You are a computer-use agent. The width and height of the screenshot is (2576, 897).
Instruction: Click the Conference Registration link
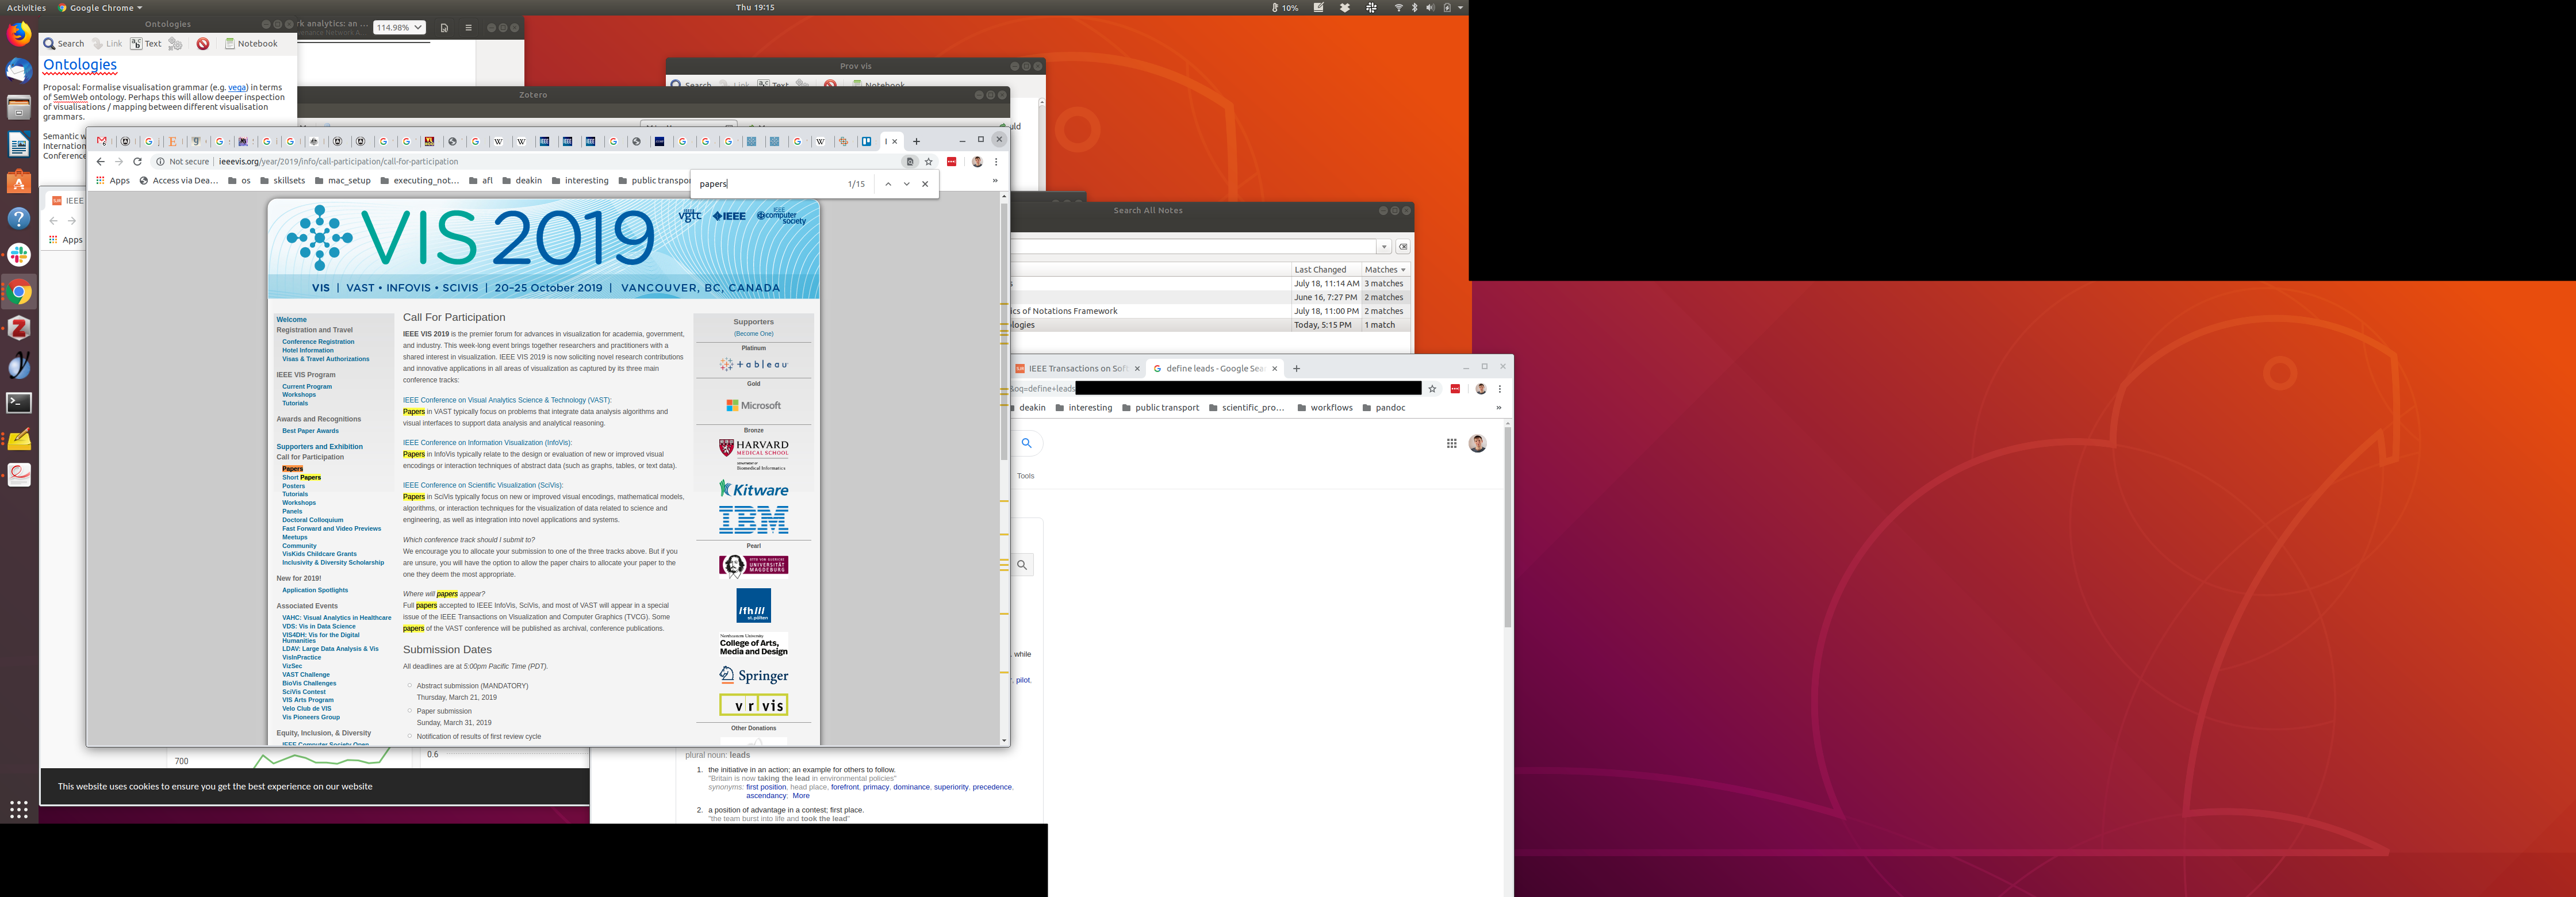(318, 342)
